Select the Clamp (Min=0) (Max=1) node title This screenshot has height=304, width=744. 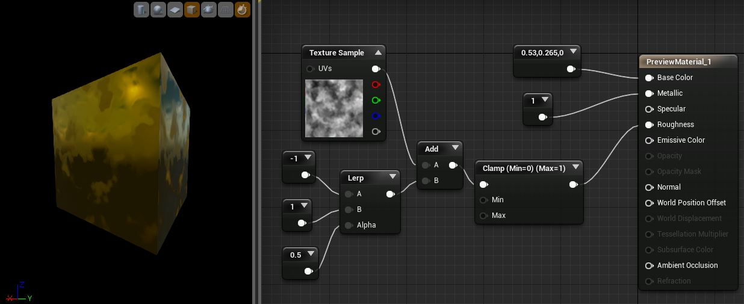click(x=524, y=168)
